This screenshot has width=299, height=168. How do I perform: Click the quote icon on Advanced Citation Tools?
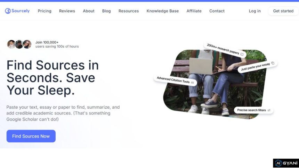click(192, 82)
